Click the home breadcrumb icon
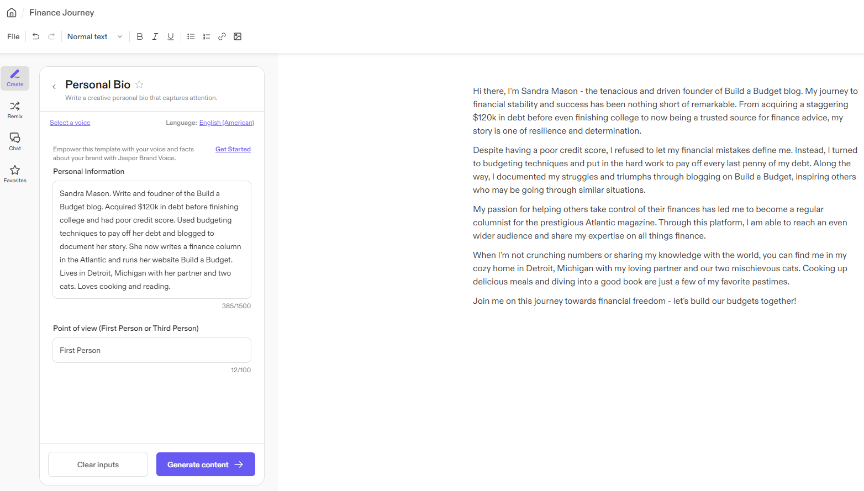The width and height of the screenshot is (864, 491). pyautogui.click(x=11, y=12)
